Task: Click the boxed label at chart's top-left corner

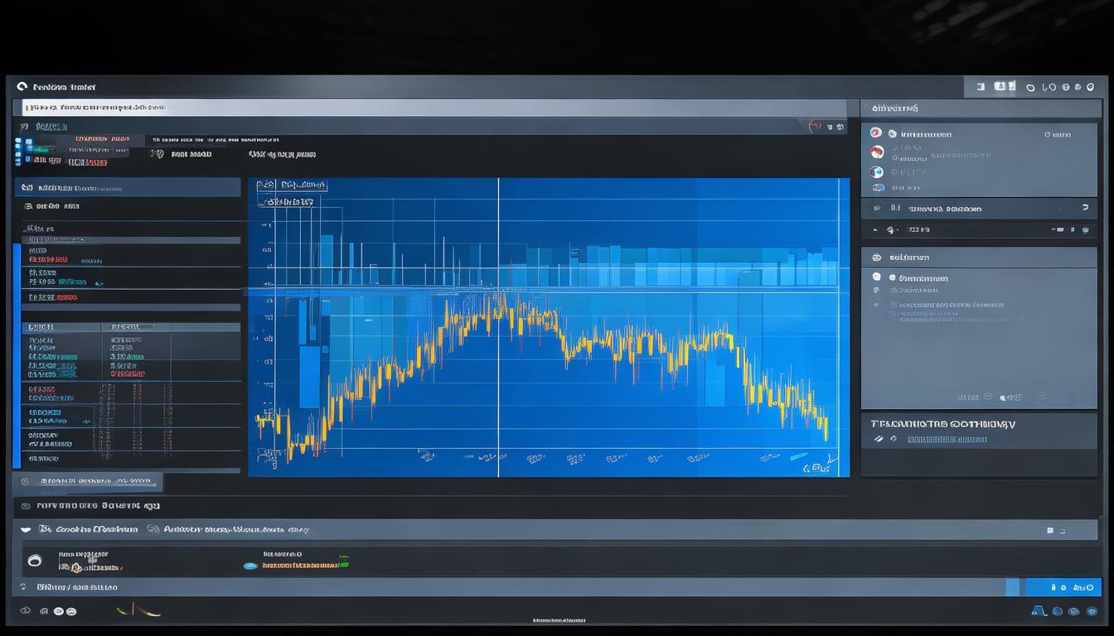Action: [x=291, y=185]
